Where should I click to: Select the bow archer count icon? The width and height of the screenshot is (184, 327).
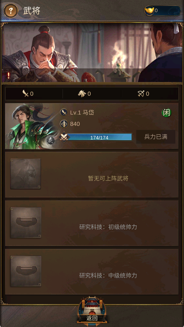(x=141, y=94)
